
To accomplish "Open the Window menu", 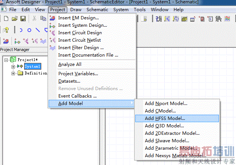I will [x=159, y=10].
